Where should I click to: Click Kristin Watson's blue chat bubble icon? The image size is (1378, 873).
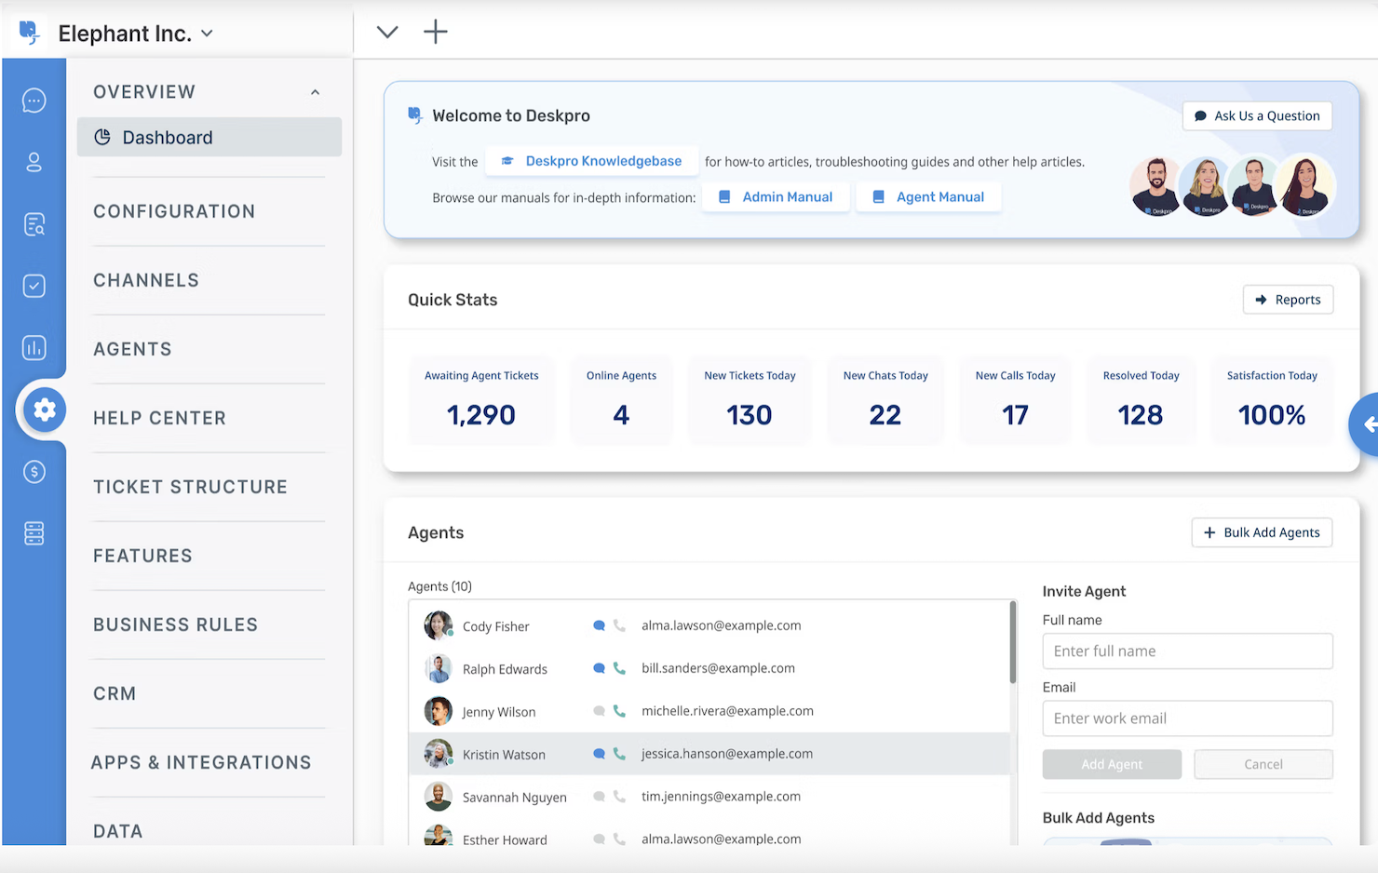click(598, 754)
